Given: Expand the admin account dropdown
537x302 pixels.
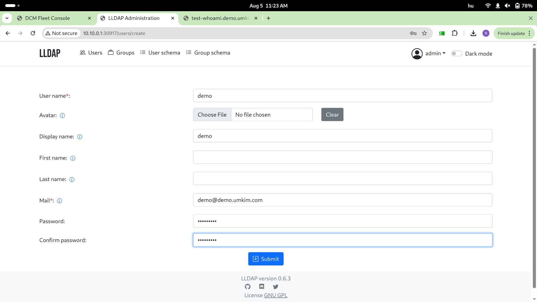Looking at the screenshot, I should pyautogui.click(x=435, y=53).
